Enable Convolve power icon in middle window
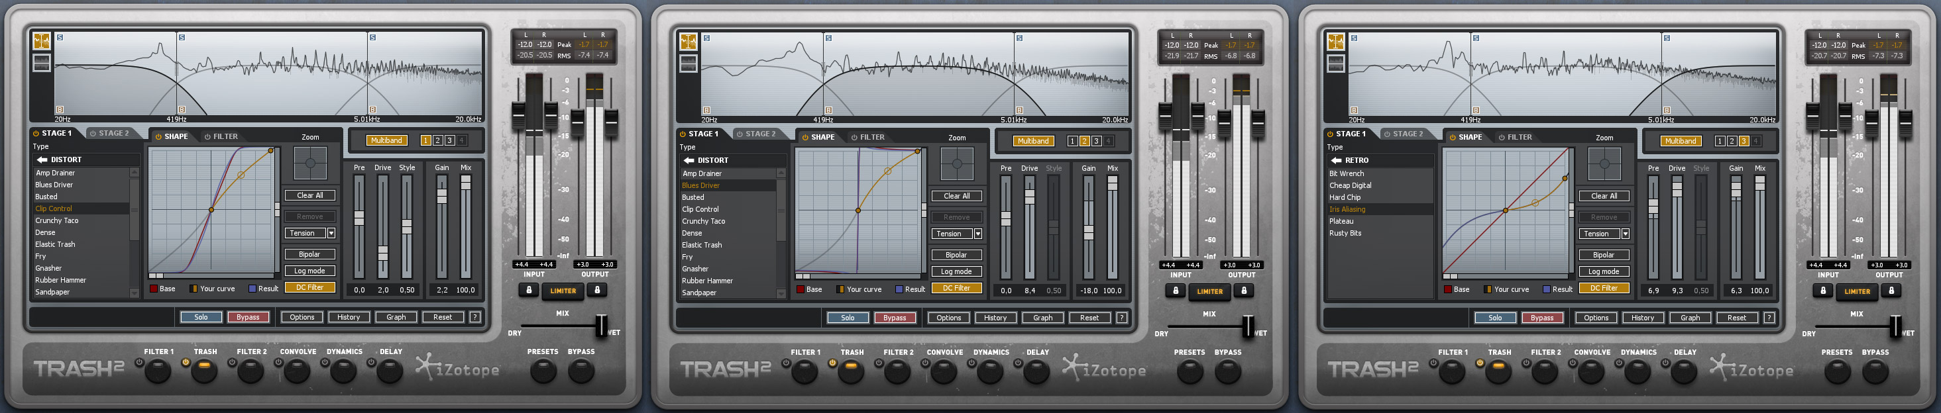This screenshot has width=1941, height=413. coord(925,363)
